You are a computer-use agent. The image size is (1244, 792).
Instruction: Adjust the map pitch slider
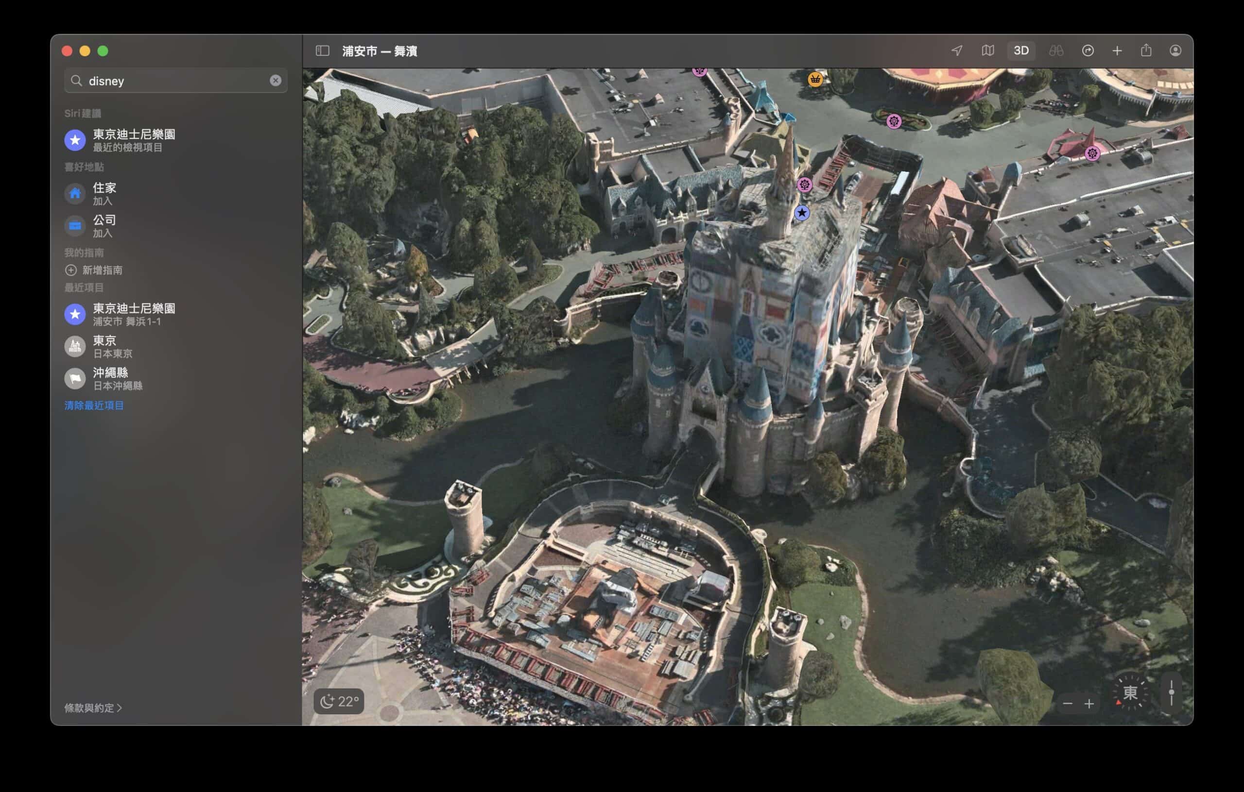click(1171, 693)
